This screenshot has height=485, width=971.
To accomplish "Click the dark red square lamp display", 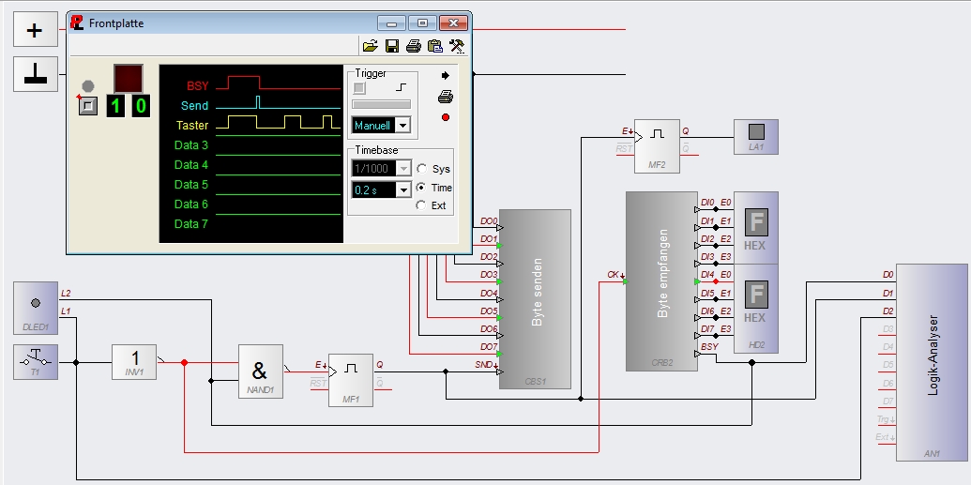I will pyautogui.click(x=129, y=79).
